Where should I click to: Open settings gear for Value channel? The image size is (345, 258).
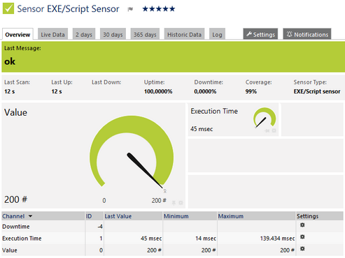[302, 249]
